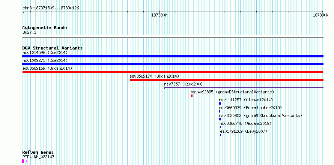The width and height of the screenshot is (334, 165).
Task: Click the esv3569169 red variant bar
Action: 173,72
